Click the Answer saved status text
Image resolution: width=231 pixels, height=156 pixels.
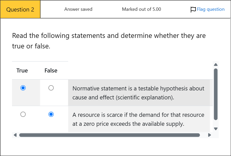pyautogui.click(x=78, y=9)
